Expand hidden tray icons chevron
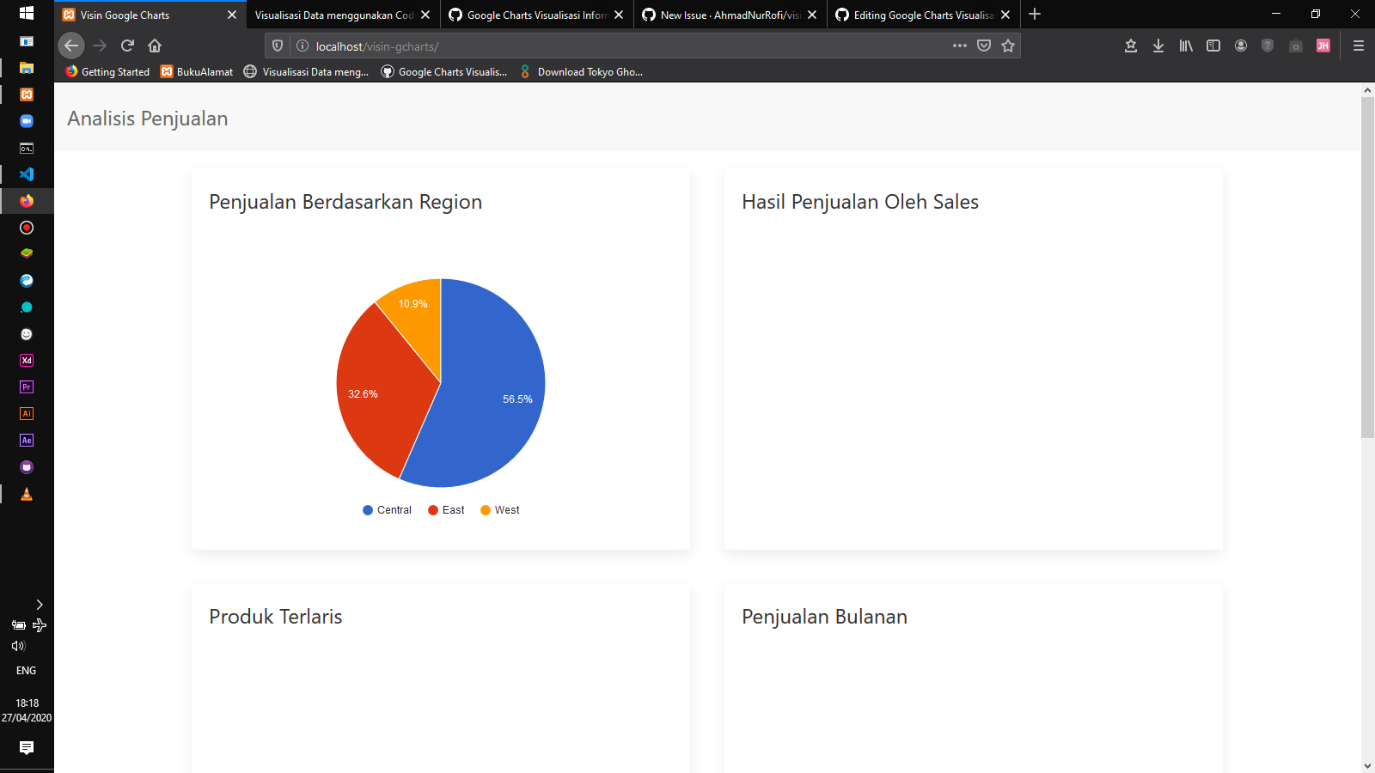The width and height of the screenshot is (1375, 773). point(39,605)
